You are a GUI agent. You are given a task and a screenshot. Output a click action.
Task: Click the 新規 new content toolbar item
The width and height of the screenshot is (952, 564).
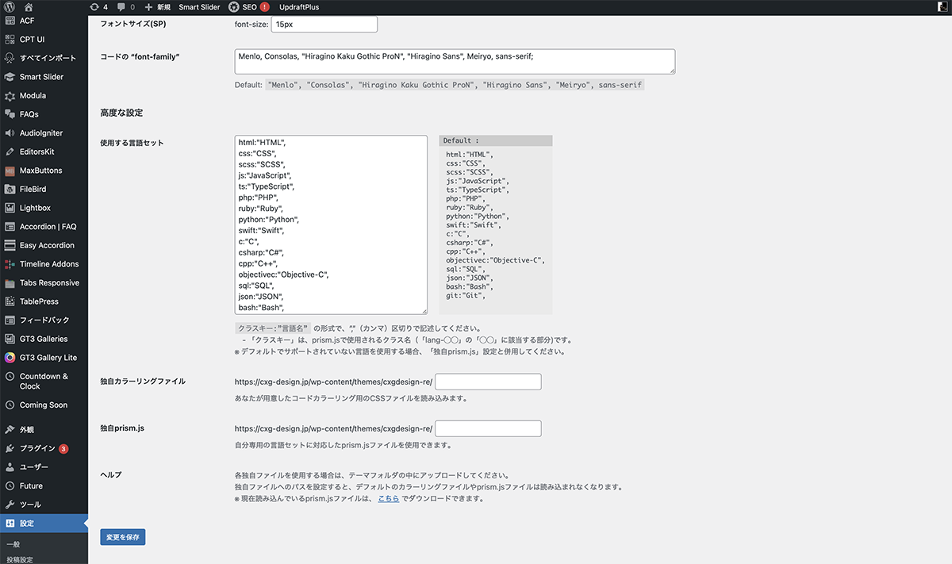[156, 7]
